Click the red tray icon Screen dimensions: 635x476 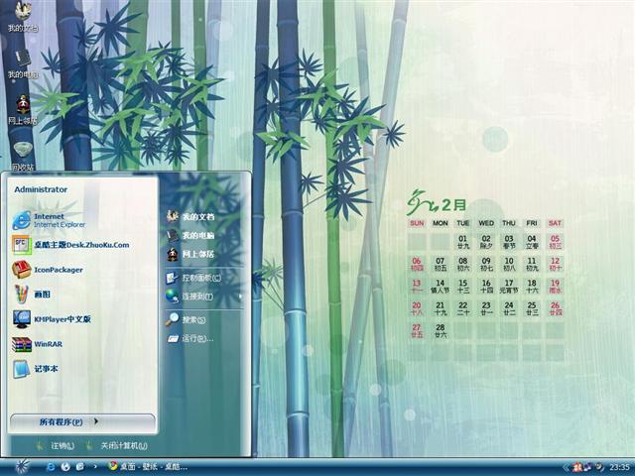[577, 467]
